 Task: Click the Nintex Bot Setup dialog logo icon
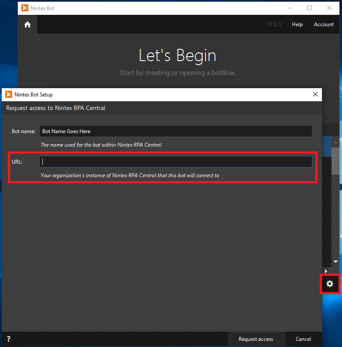point(8,94)
